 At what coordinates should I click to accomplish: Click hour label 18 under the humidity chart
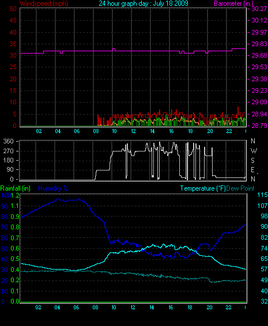[190, 308]
